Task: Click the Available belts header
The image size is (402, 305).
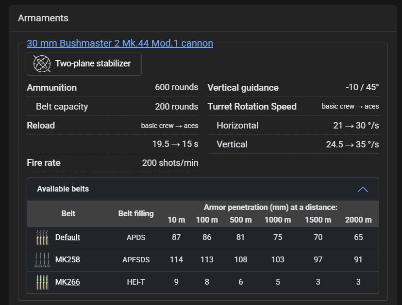Action: click(63, 189)
